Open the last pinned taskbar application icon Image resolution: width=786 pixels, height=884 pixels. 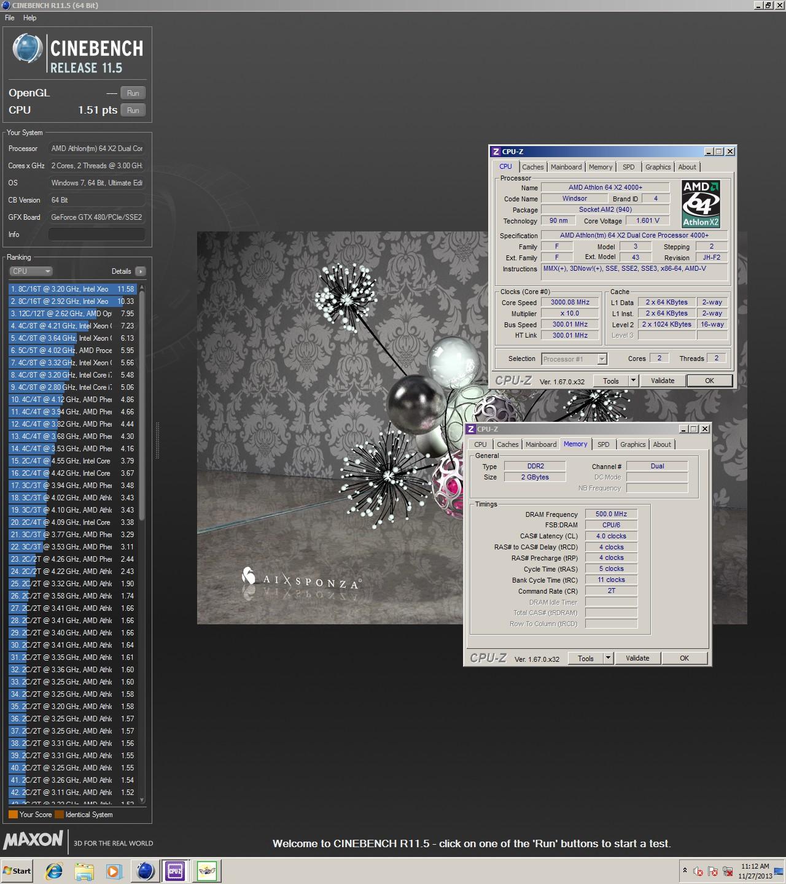tap(207, 870)
